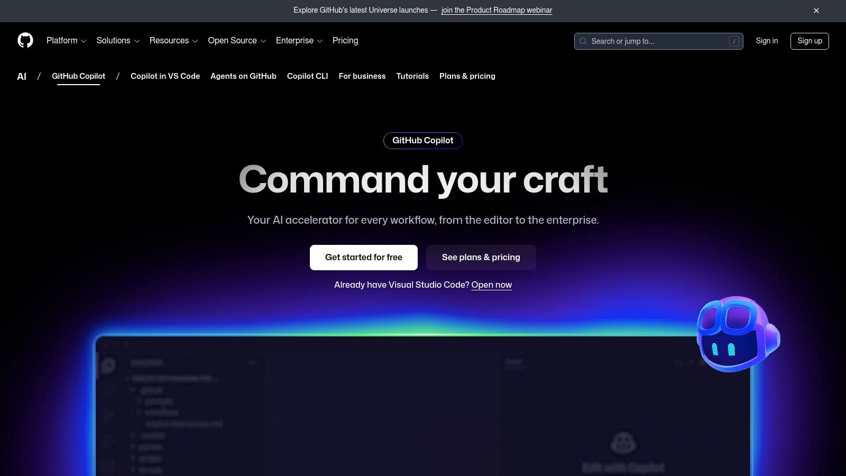The height and width of the screenshot is (476, 846).
Task: Dismiss the Universe launches announcement banner
Action: pyautogui.click(x=816, y=11)
